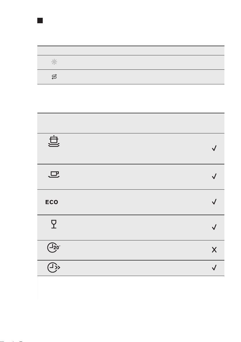Screen dimensions: 241x342
Task: Click the checkmark in the wine glass row
Action: (x=214, y=227)
